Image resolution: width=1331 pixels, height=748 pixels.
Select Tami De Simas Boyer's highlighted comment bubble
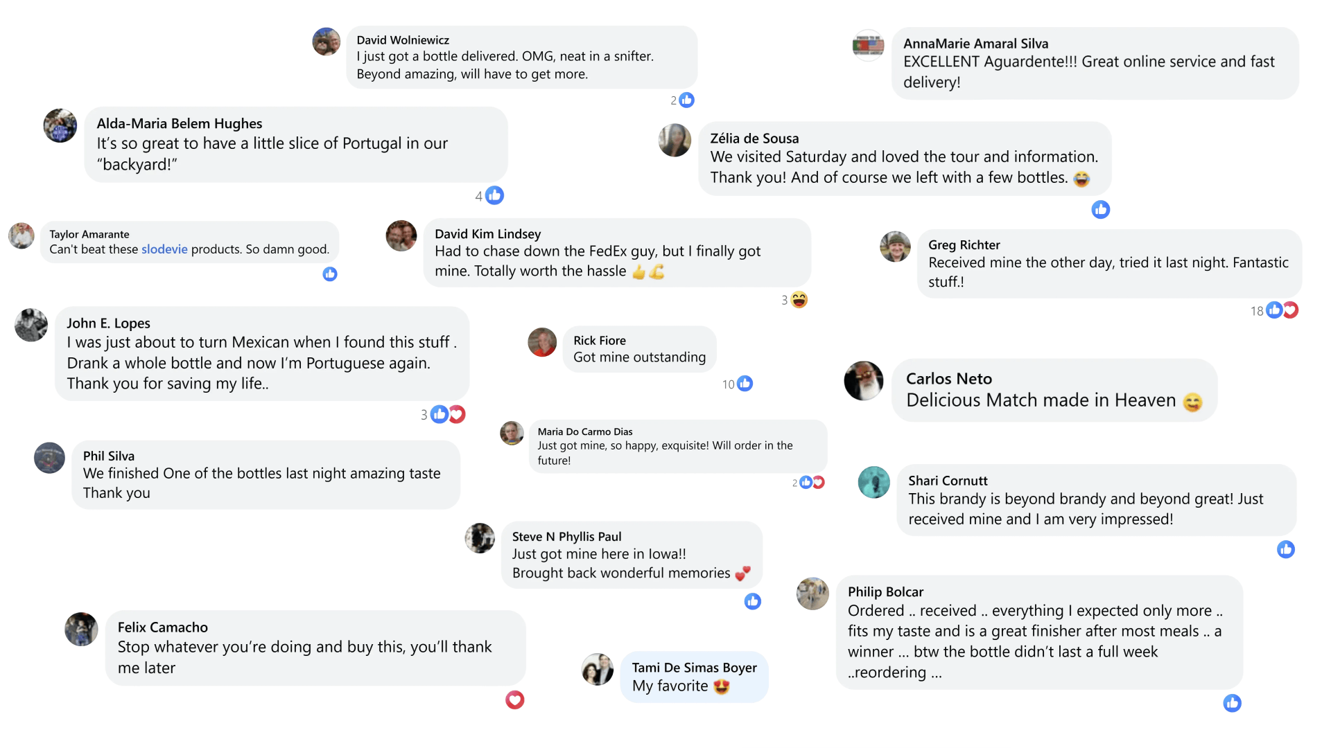[x=694, y=677]
